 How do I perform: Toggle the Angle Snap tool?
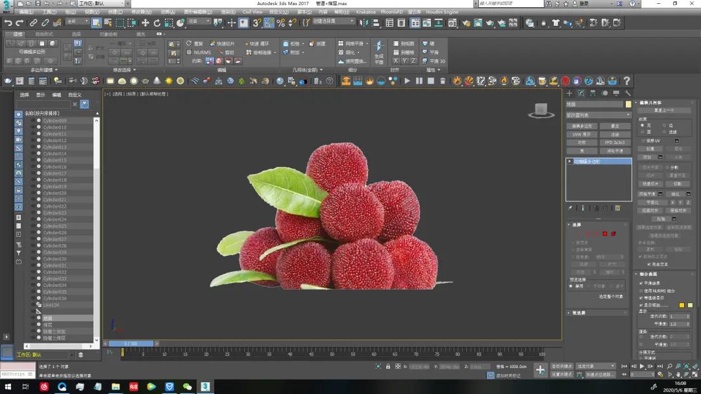click(269, 23)
